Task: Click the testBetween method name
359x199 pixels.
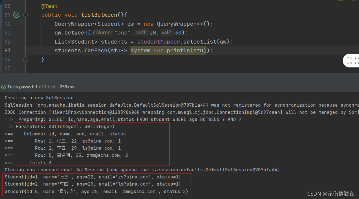Action: [99, 15]
